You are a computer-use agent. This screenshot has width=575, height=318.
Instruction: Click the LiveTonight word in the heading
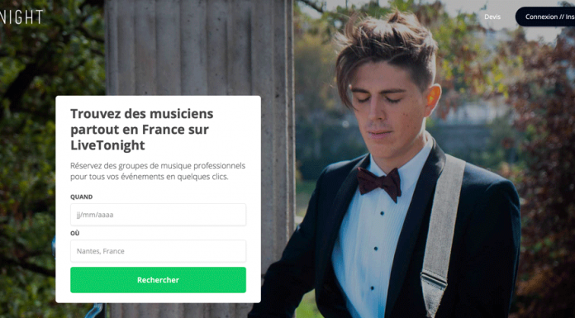point(107,145)
